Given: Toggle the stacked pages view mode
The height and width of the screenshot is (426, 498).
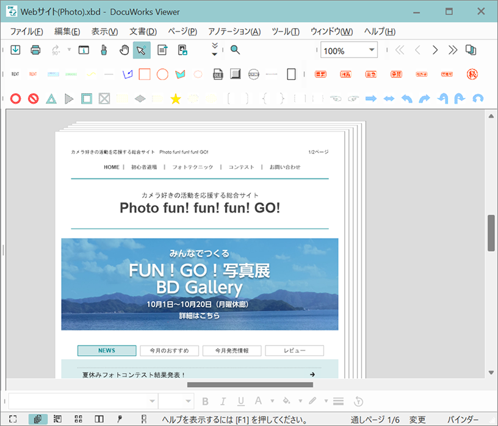Looking at the screenshot, I should [38, 419].
